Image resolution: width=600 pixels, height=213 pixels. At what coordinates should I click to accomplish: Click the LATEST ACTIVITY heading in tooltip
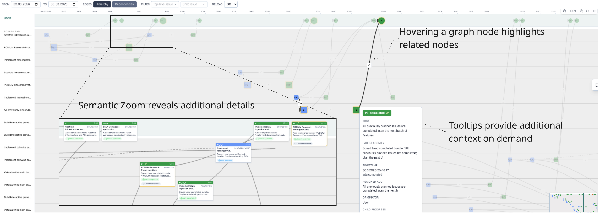[x=373, y=143]
